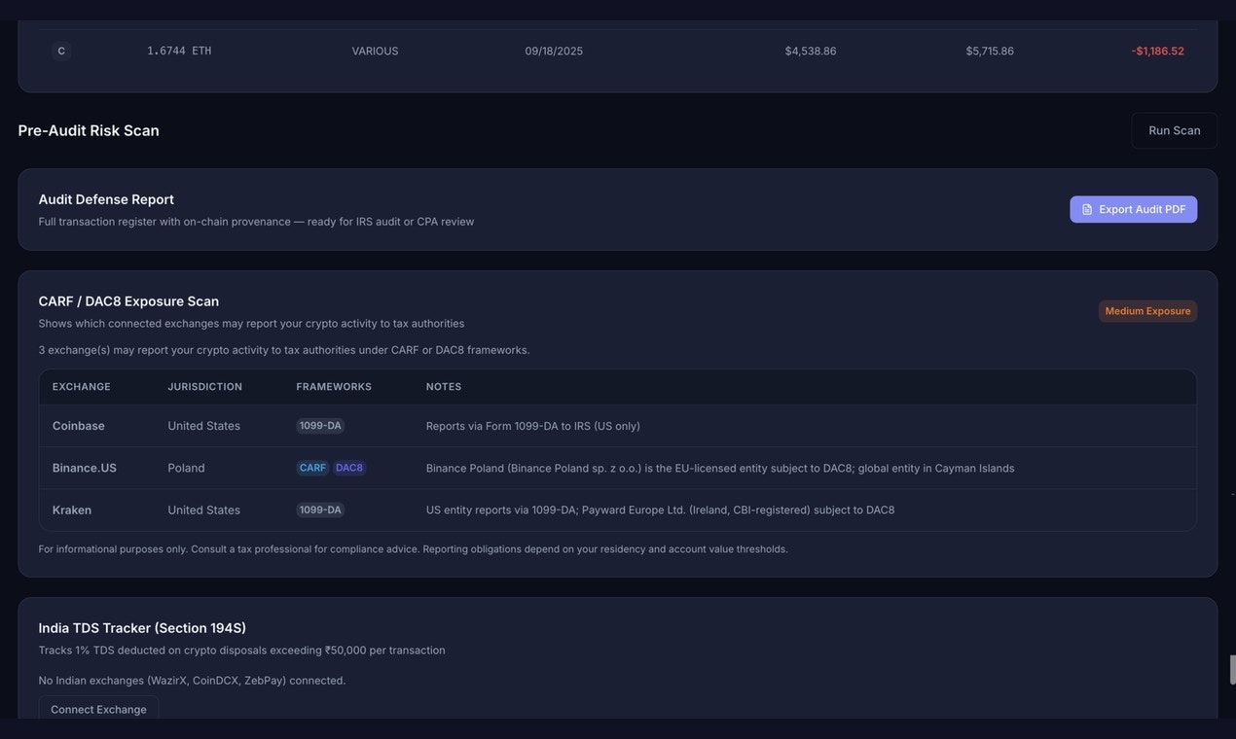This screenshot has height=739, width=1236.
Task: Click the 1.6744 ETH amount
Action: tap(179, 51)
